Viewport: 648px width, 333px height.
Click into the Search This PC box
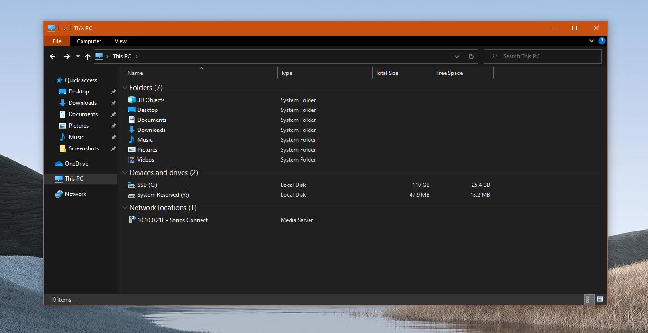click(x=543, y=56)
